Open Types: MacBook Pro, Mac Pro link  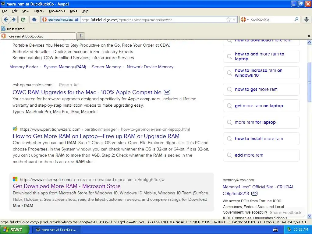[x=55, y=112]
